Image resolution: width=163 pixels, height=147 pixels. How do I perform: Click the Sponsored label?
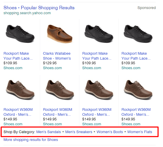[146, 8]
